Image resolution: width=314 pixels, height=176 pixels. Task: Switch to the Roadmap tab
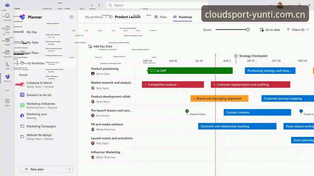pyautogui.click(x=183, y=17)
